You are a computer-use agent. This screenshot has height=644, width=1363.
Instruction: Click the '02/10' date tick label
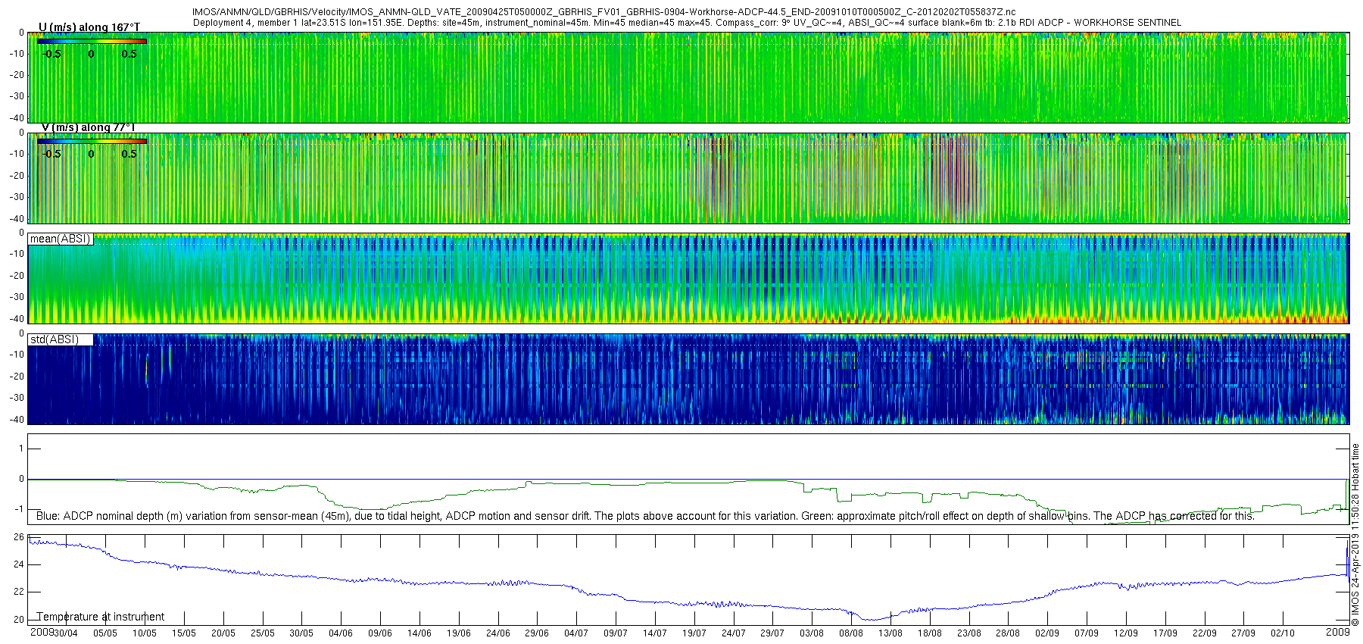(x=1283, y=633)
